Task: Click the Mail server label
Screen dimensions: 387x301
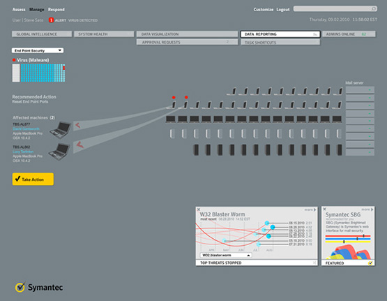Action: point(354,83)
